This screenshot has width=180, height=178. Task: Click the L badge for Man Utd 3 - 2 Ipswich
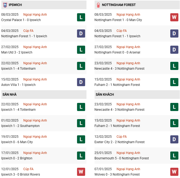click(81, 50)
